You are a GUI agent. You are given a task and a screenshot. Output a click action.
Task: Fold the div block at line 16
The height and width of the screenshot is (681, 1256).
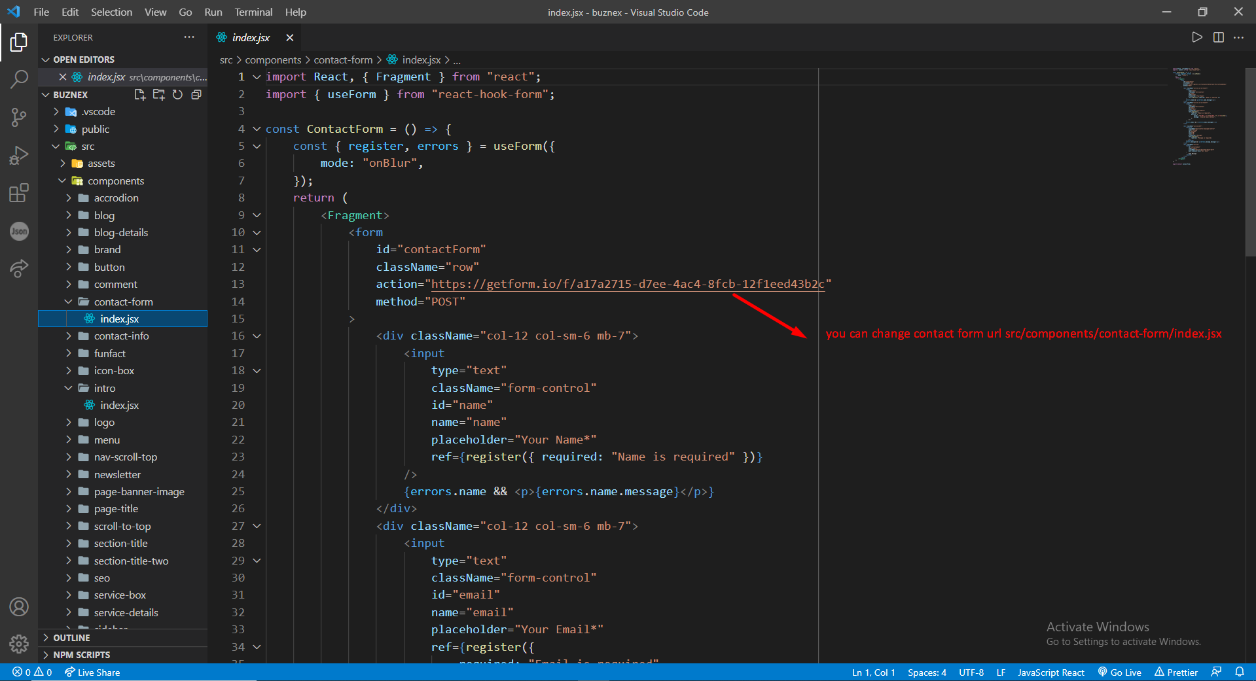257,336
